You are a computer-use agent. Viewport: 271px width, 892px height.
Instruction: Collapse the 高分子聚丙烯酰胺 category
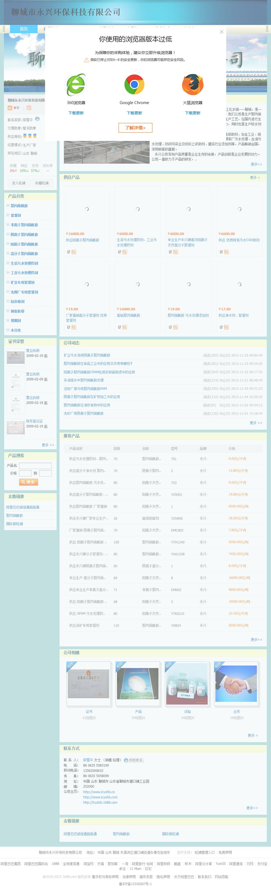[8, 254]
